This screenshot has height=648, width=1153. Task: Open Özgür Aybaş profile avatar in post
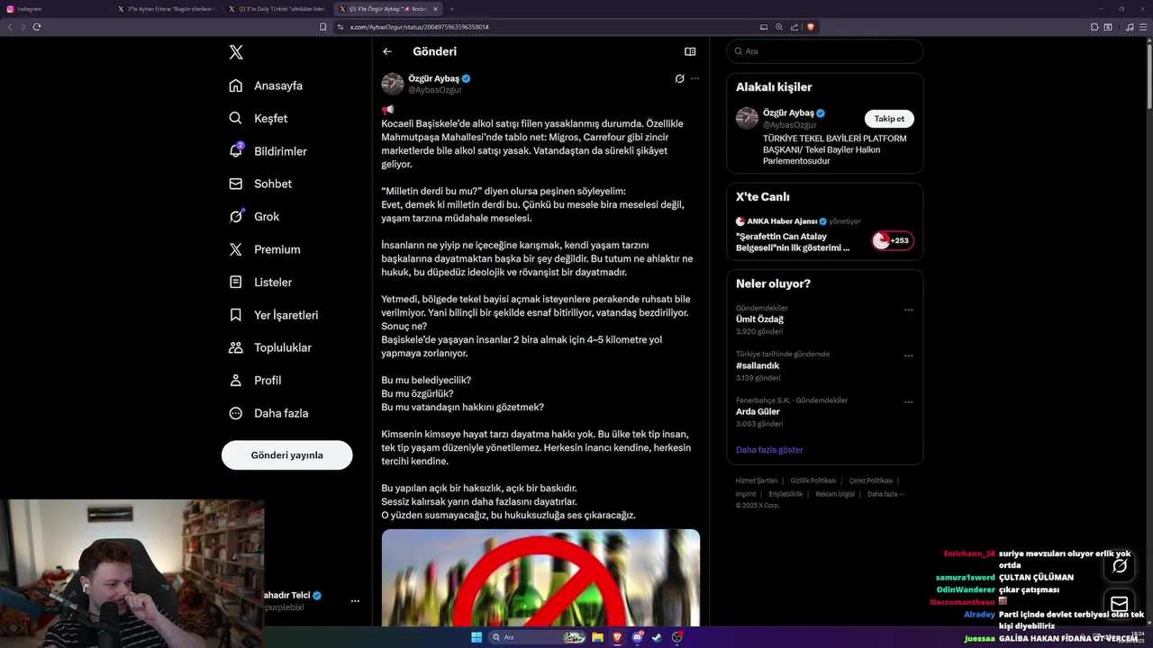pos(393,84)
